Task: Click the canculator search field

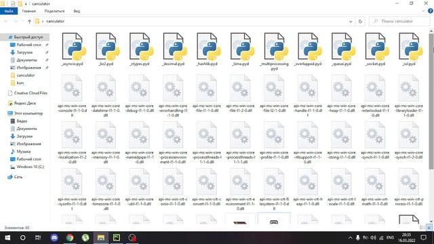Action: tap(399, 21)
